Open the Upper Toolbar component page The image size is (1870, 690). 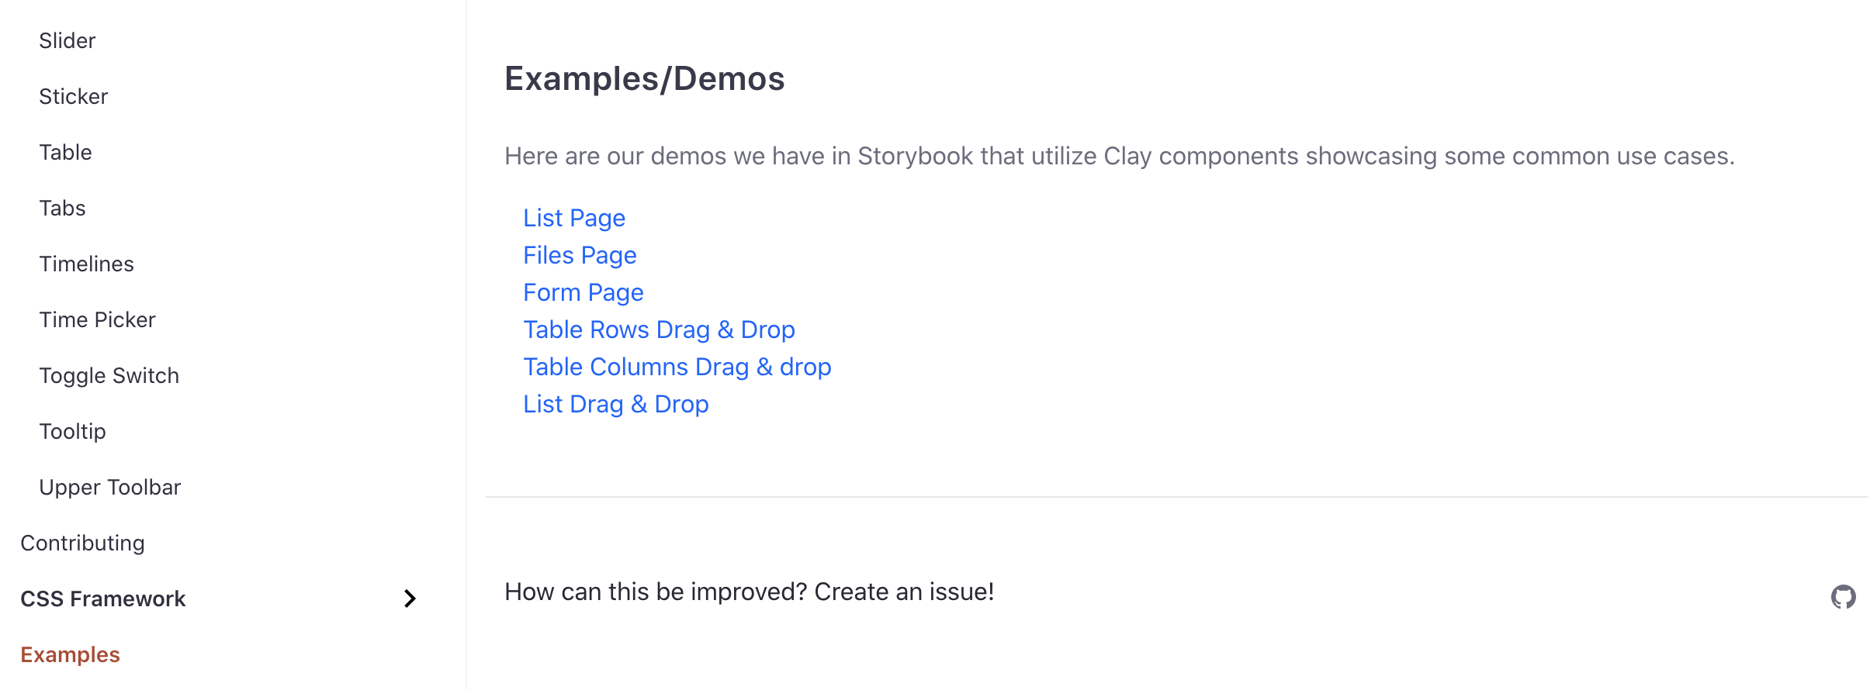(x=109, y=487)
